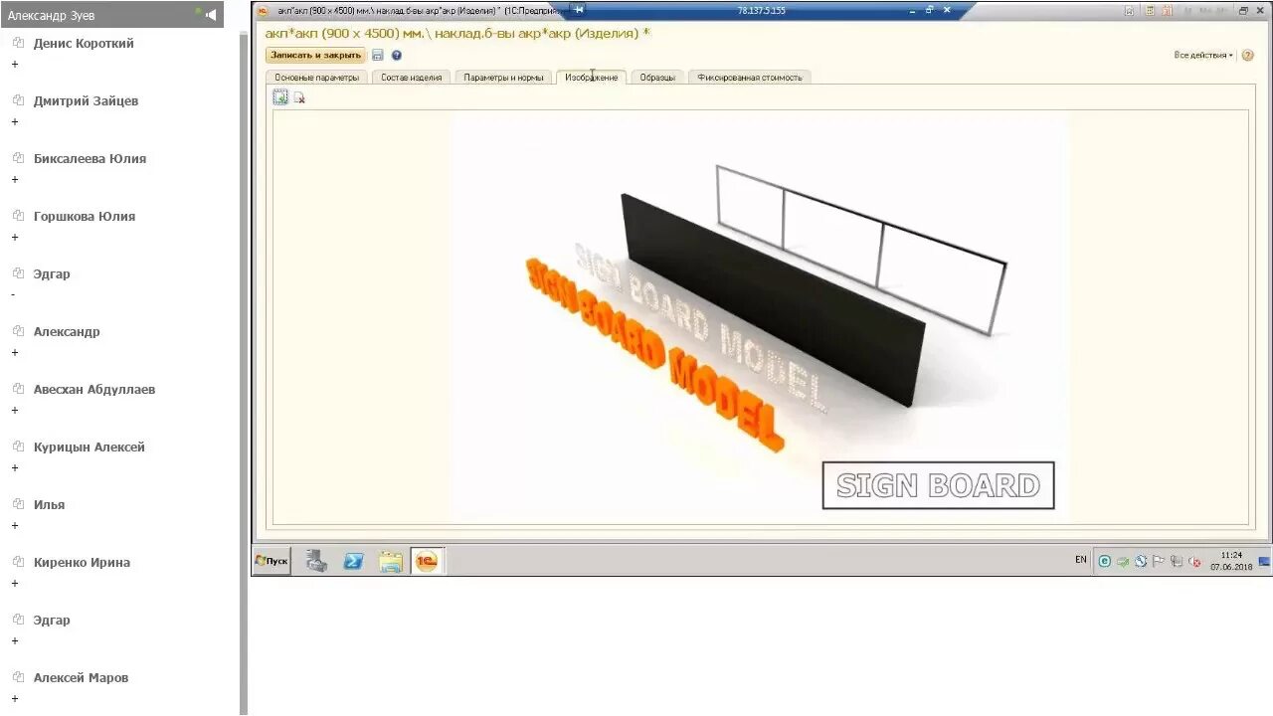Expand the plus under Биксалеева Юлия
The width and height of the screenshot is (1273, 716).
15,180
